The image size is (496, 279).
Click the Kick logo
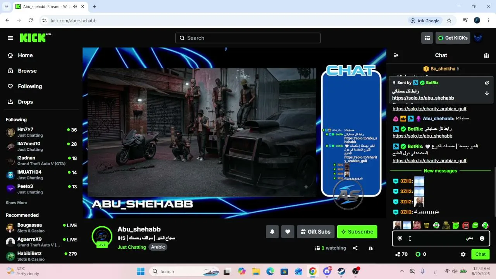click(x=35, y=38)
